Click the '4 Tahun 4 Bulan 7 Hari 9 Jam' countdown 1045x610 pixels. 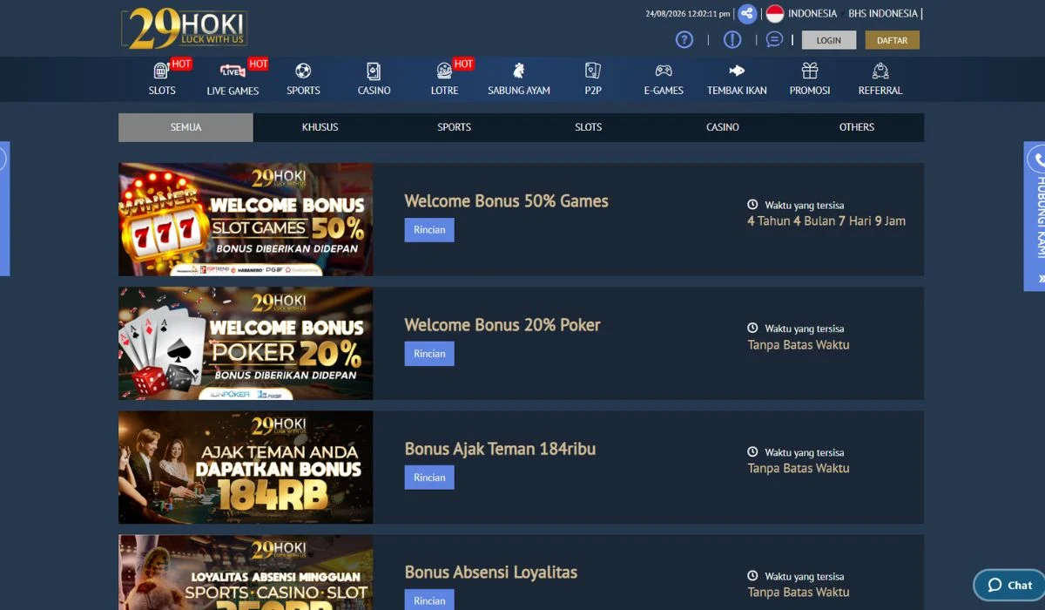826,221
